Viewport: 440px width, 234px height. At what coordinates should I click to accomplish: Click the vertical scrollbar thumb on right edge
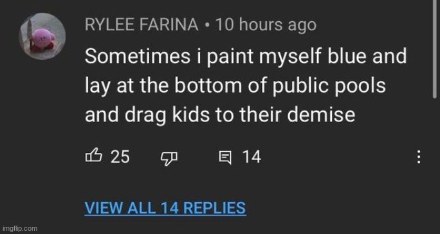point(434,49)
